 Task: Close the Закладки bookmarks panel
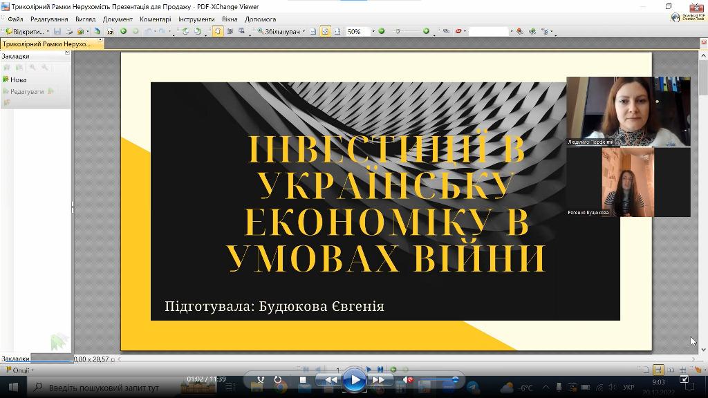click(x=67, y=53)
